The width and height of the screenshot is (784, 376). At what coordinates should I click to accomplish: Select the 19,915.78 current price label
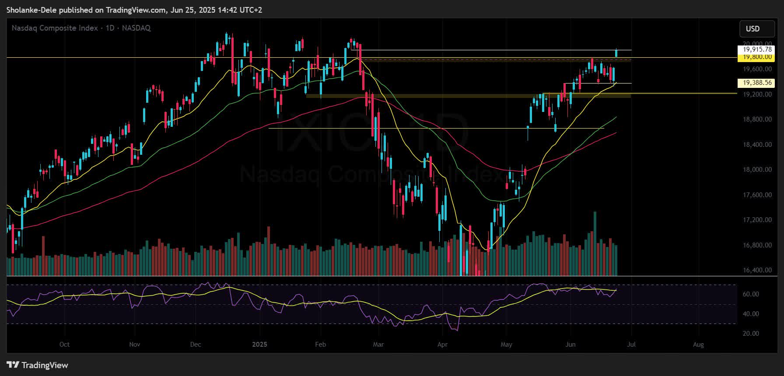pos(756,50)
